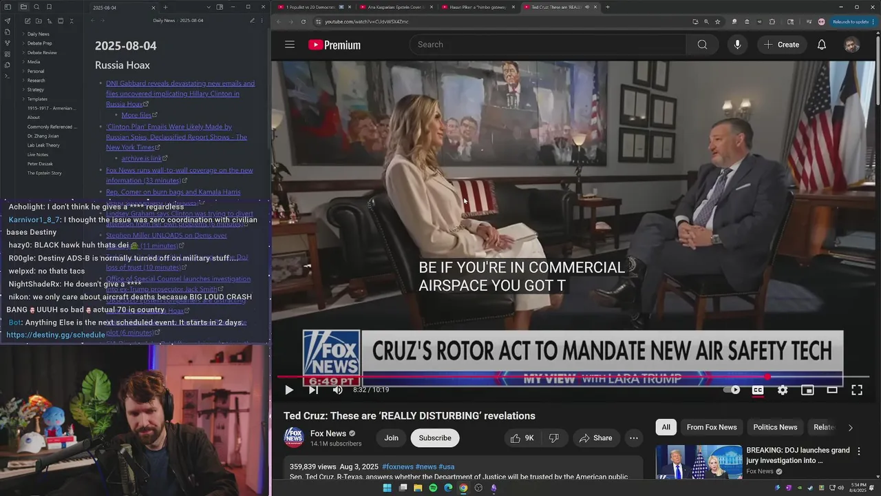Viewport: 881px width, 496px height.
Task: Subscribe to Fox News channel
Action: click(x=435, y=438)
